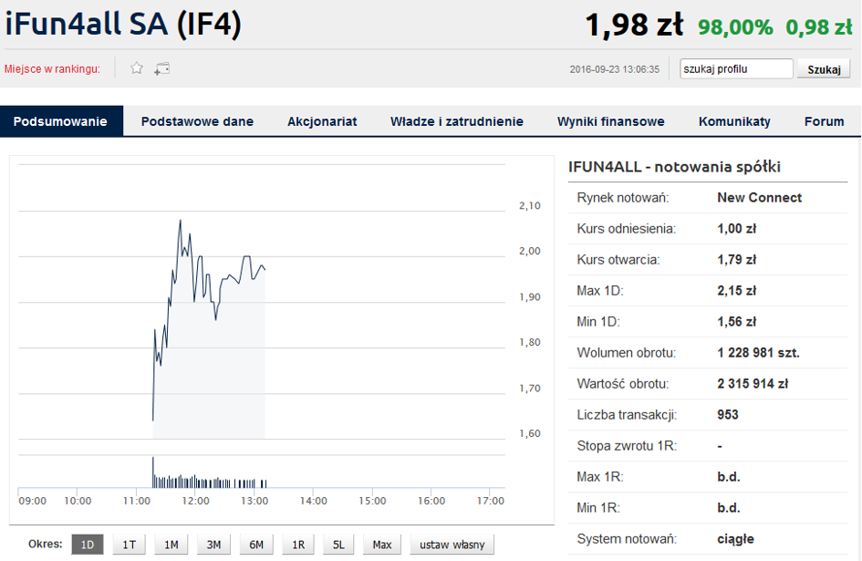The image size is (862, 561).
Task: Add company to favorites with star icon
Action: click(x=137, y=68)
